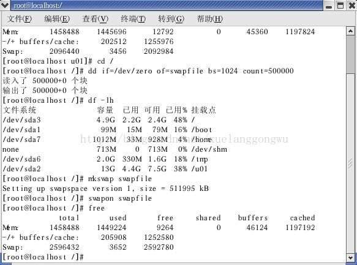This screenshot has width=357, height=265.
Task: Close the root@localhost terminal window
Action: pos(351,6)
